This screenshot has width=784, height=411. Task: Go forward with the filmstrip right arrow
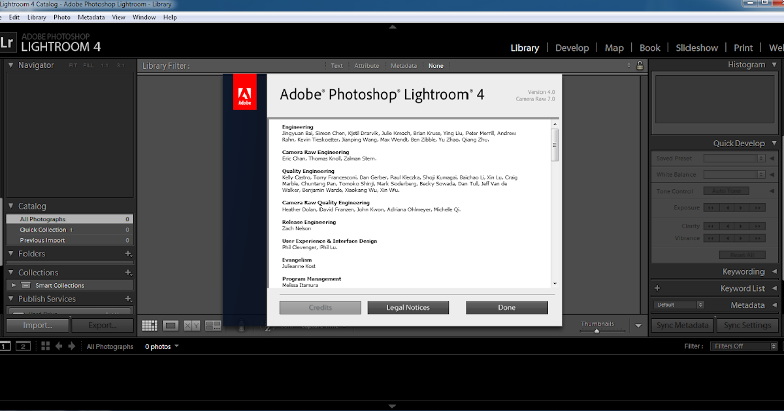(x=72, y=346)
